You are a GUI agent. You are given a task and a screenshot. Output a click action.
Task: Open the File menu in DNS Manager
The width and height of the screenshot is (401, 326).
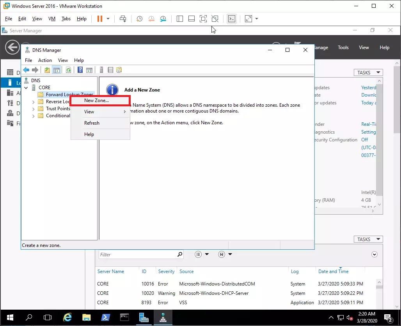click(x=28, y=60)
